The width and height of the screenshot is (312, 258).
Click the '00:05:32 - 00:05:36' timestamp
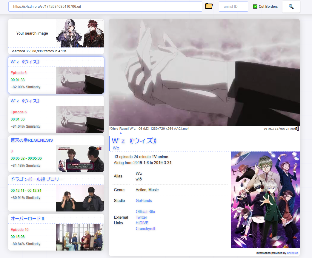click(x=26, y=158)
